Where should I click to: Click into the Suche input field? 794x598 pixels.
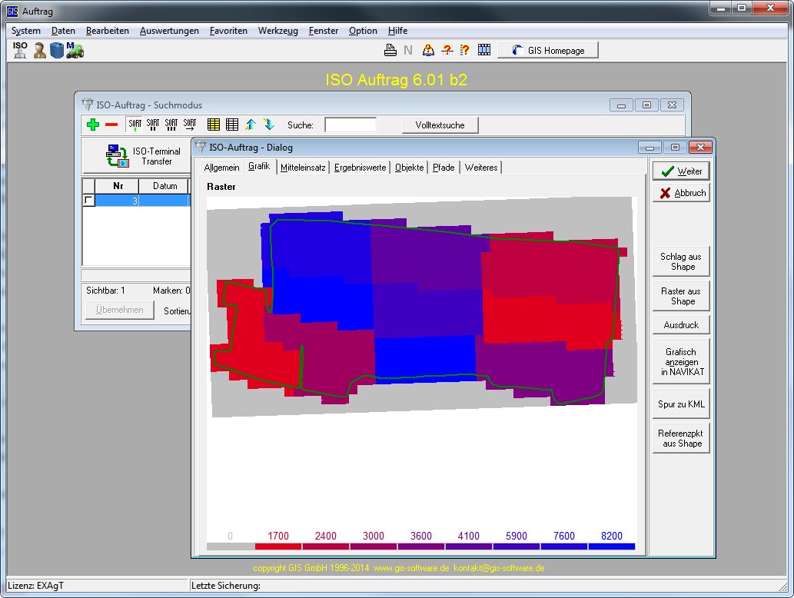point(350,125)
